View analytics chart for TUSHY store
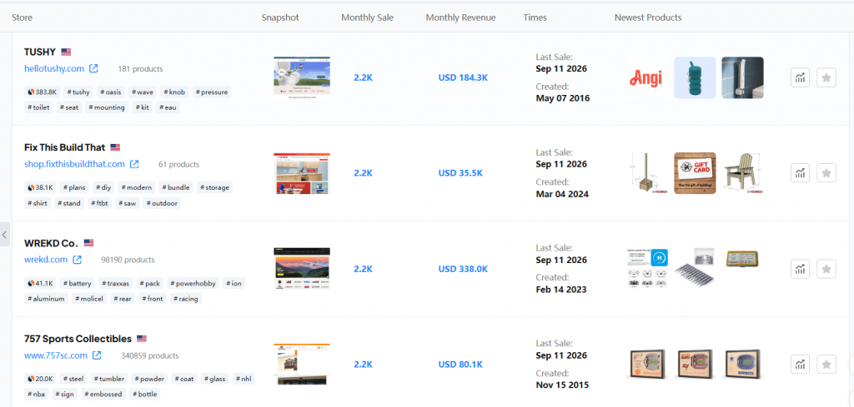Screen dimensions: 854x407 pos(800,77)
